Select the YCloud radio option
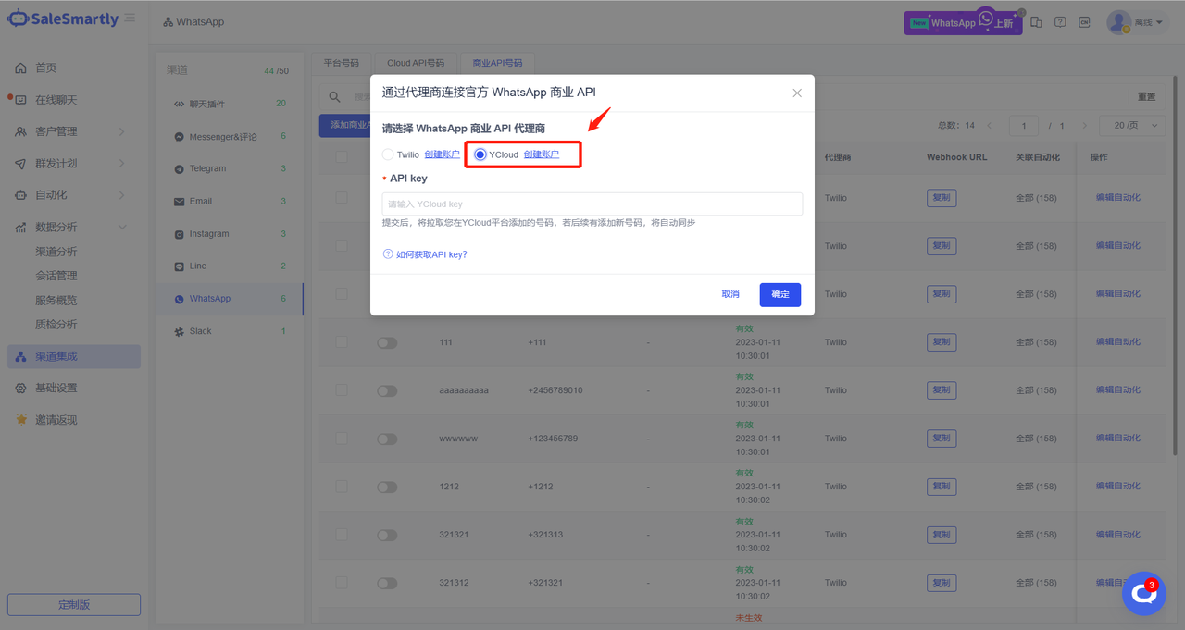 point(480,154)
